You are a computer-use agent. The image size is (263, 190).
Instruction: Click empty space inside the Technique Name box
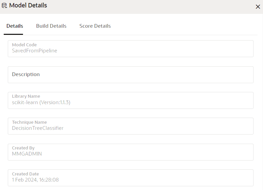point(158,126)
